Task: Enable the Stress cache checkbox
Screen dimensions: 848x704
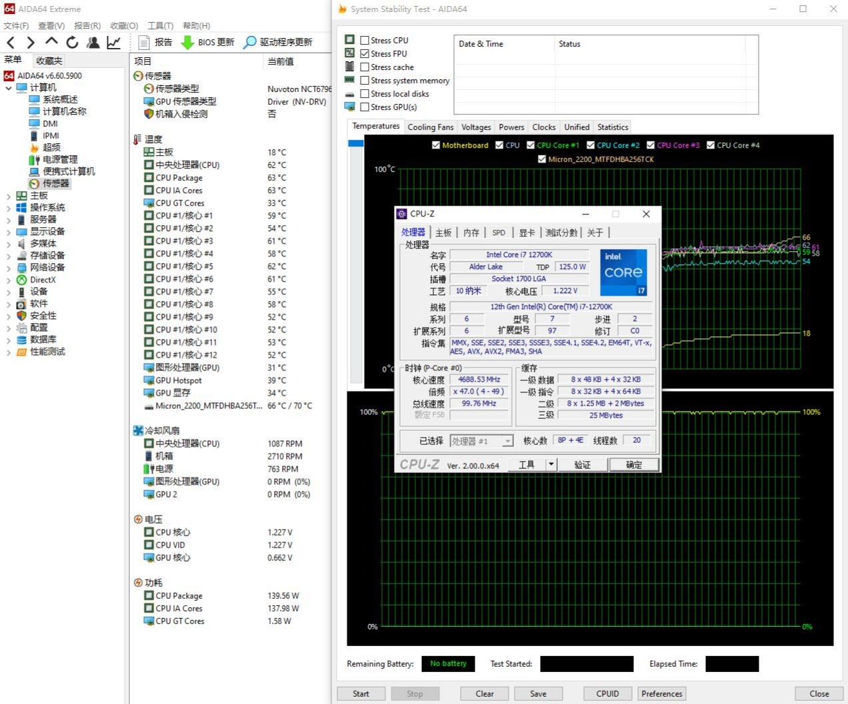Action: [365, 67]
